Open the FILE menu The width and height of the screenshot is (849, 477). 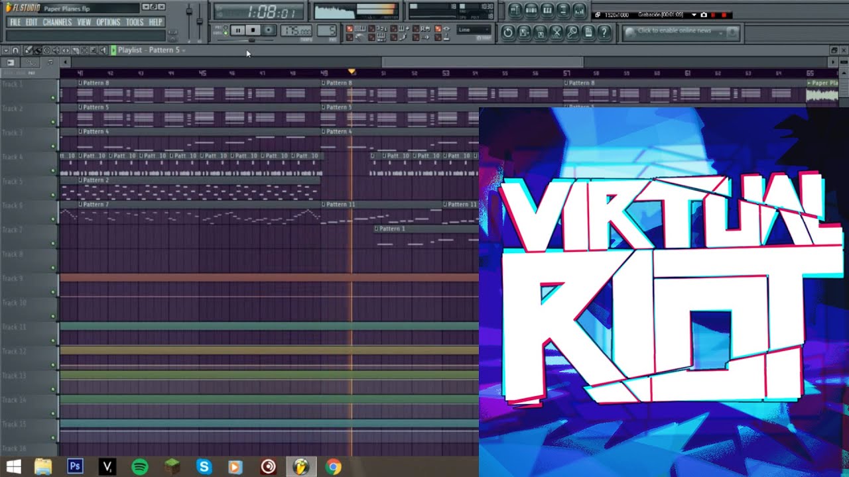[15, 22]
